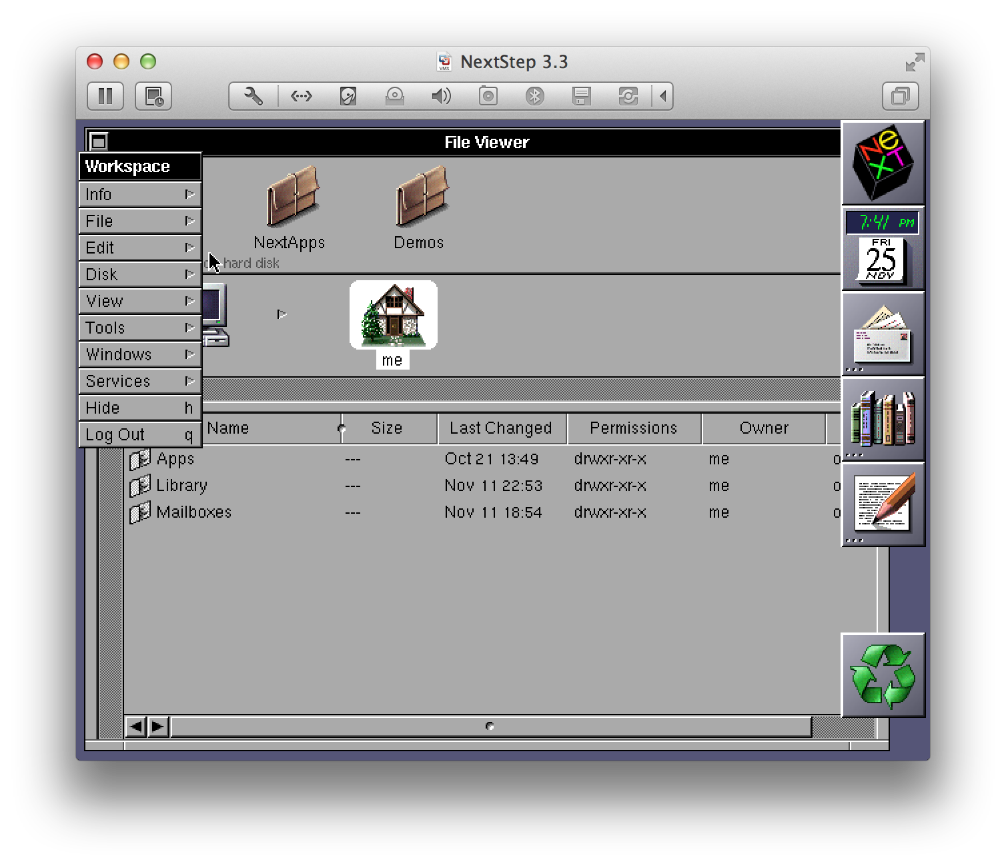The height and width of the screenshot is (866, 1006).
Task: Open the Info submenu
Action: (140, 194)
